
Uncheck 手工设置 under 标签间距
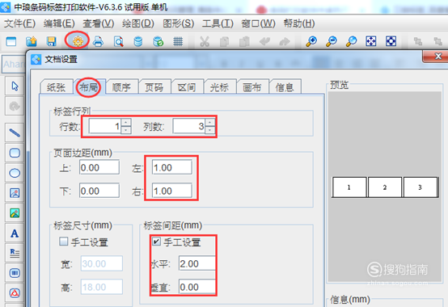coord(156,242)
